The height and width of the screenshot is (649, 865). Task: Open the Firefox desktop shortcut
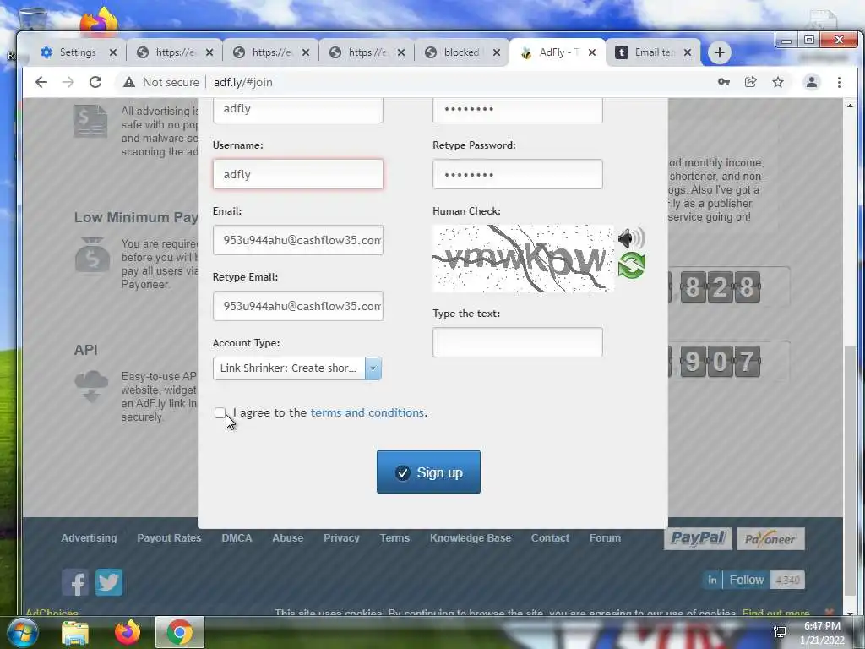pyautogui.click(x=100, y=21)
